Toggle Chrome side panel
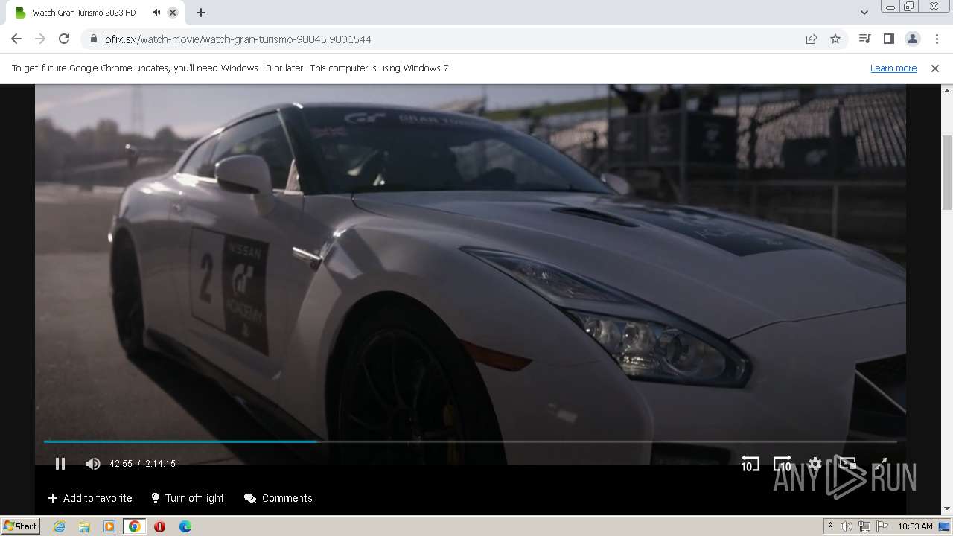 [888, 39]
